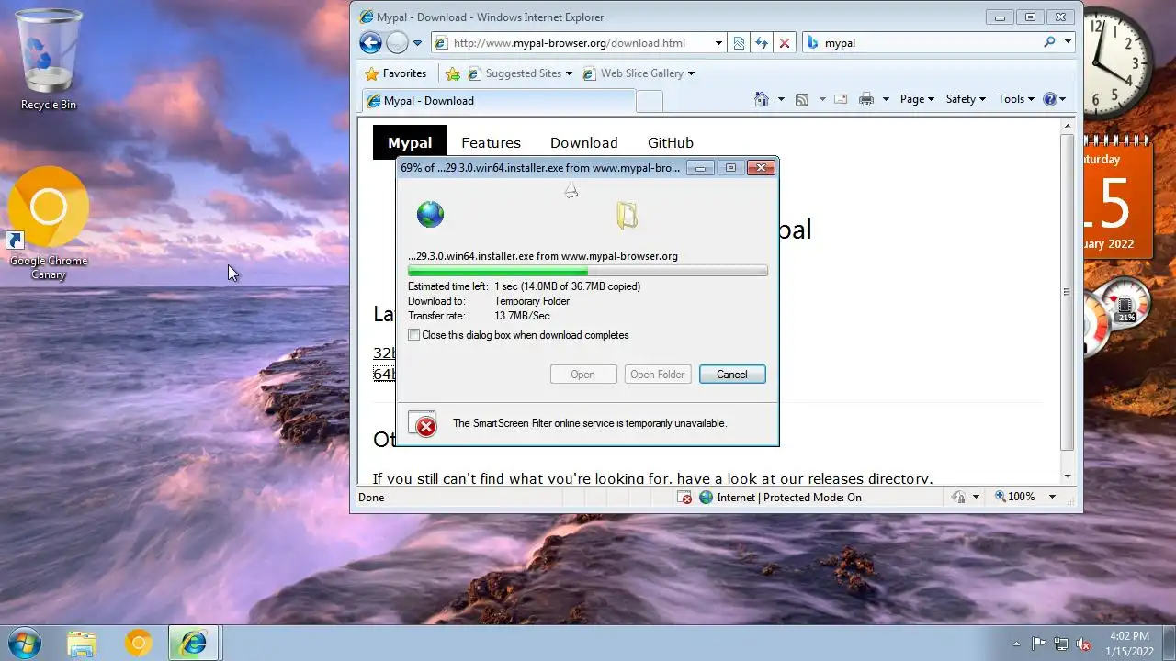
Task: Click the GitHub nav link
Action: [671, 142]
